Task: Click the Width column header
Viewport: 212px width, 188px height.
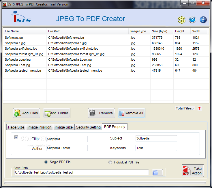Action: click(x=199, y=31)
